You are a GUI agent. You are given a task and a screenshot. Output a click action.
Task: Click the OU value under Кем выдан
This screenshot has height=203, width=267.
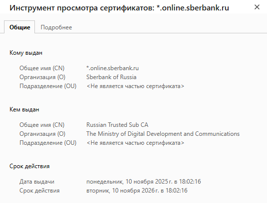coord(135,143)
